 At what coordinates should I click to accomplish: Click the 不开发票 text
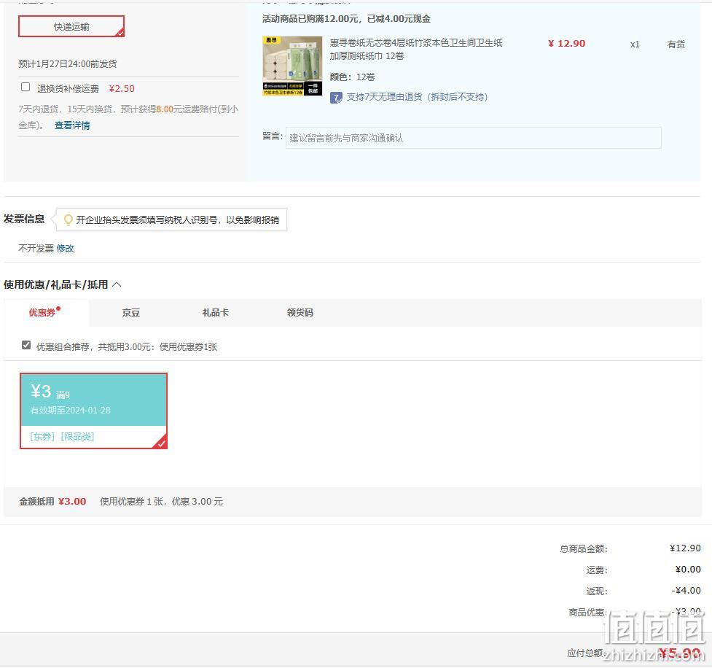36,249
